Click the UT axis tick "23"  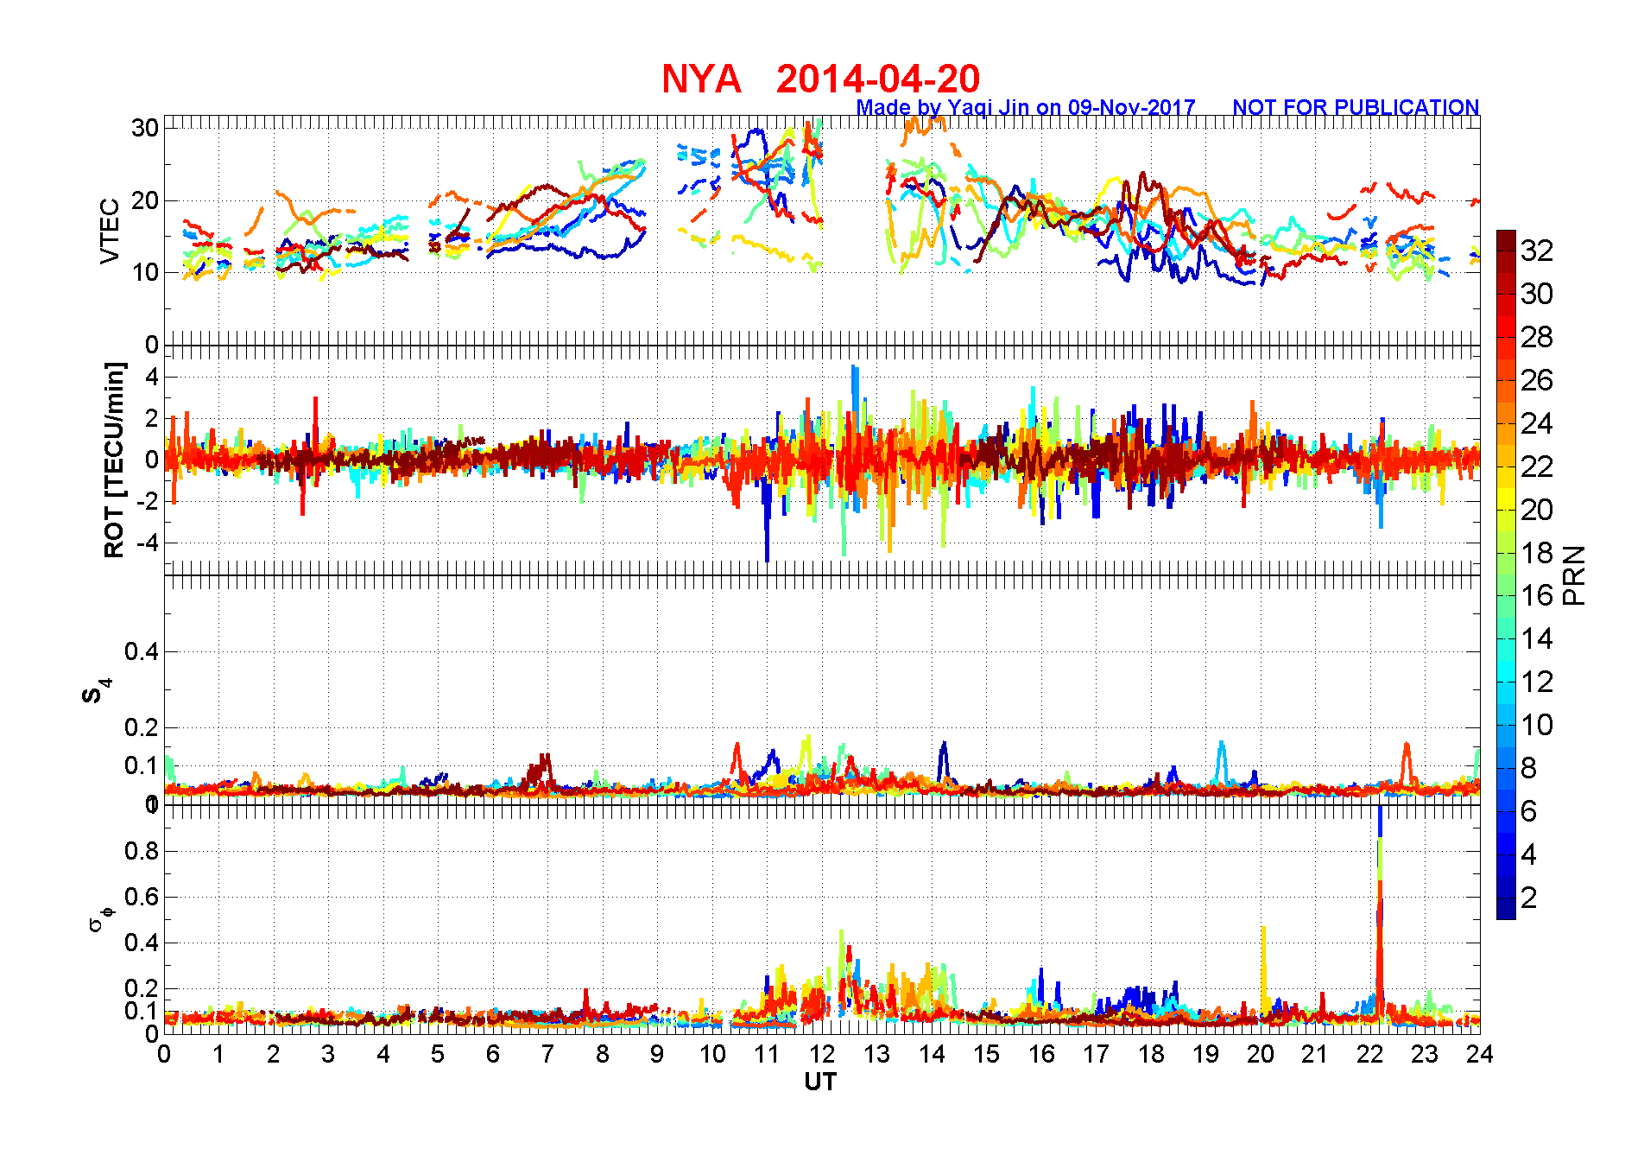coord(1425,1054)
